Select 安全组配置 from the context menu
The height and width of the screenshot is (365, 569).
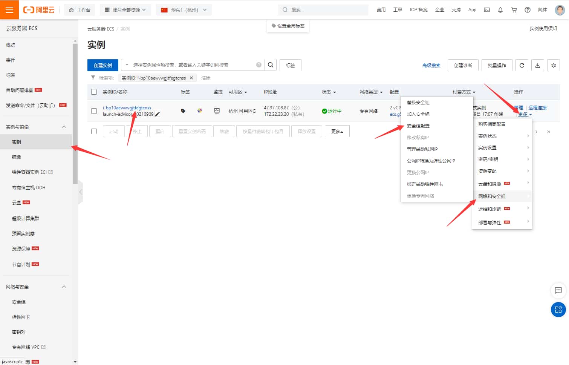[418, 125]
